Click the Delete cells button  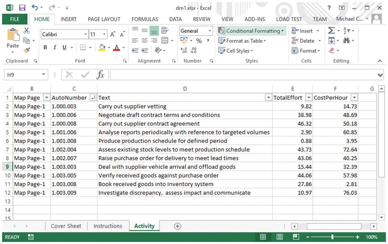coord(306,41)
